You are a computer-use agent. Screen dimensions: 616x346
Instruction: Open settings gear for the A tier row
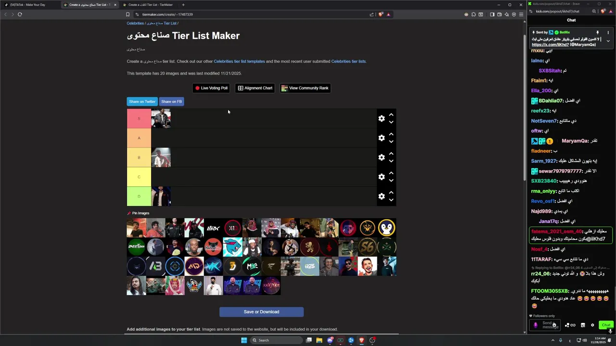[x=382, y=138]
